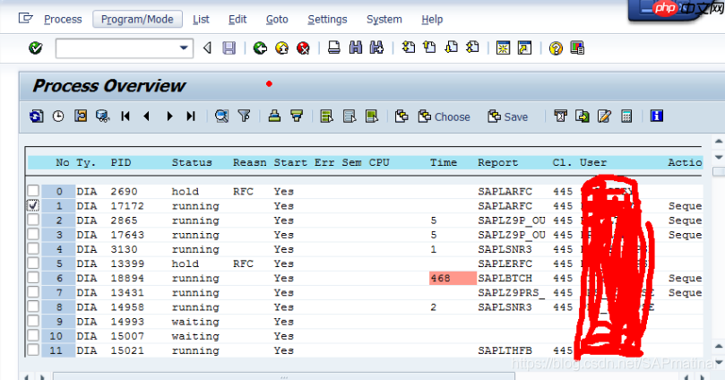Click the SAPLBTCH report cell
Image resolution: width=725 pixels, height=380 pixels.
pos(505,279)
